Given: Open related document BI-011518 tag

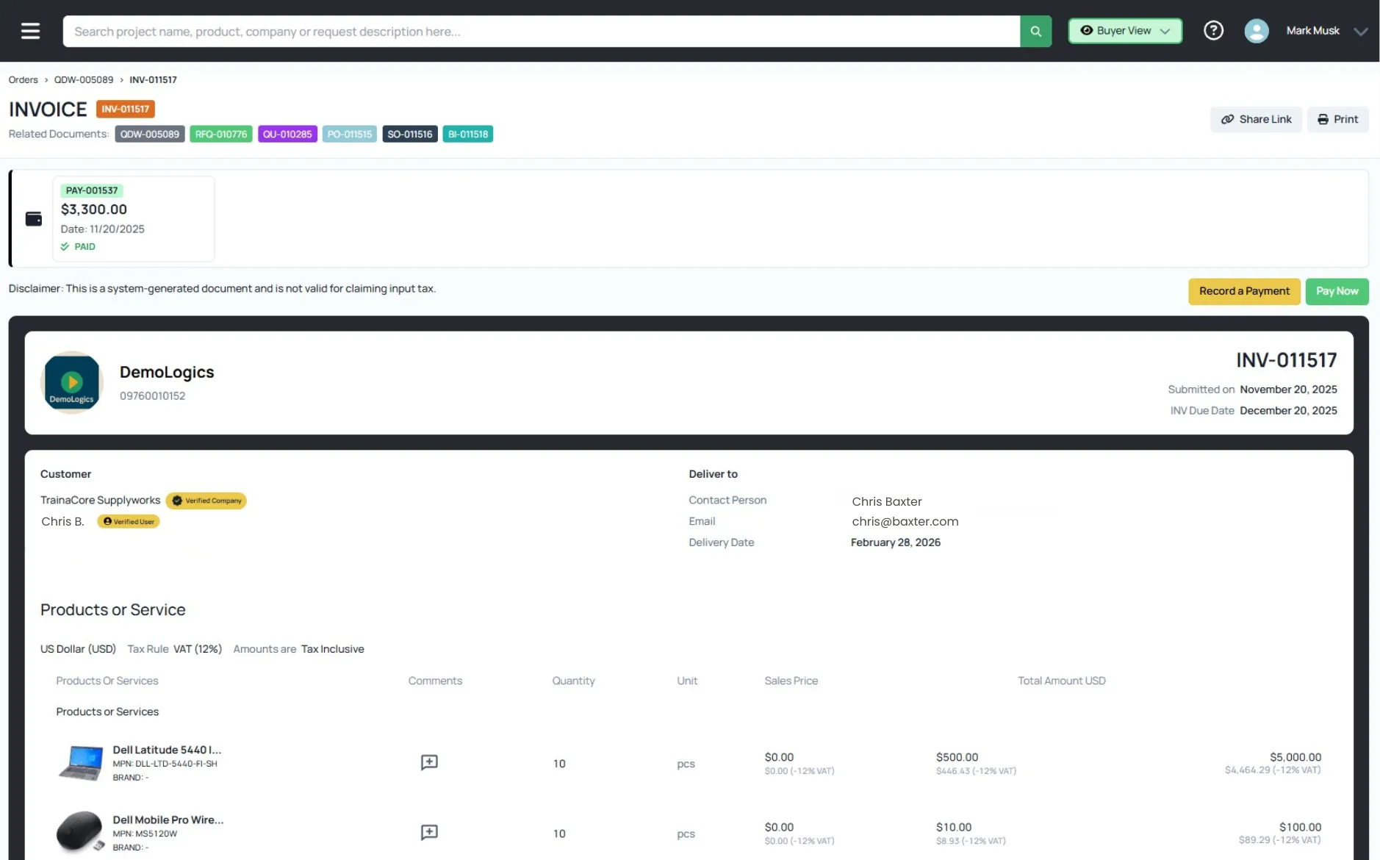Looking at the screenshot, I should 468,134.
